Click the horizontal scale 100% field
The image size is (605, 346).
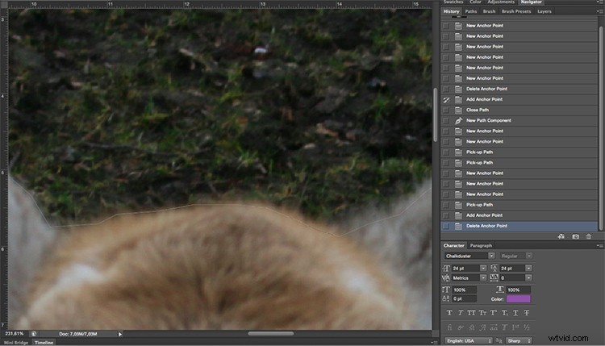(518, 290)
